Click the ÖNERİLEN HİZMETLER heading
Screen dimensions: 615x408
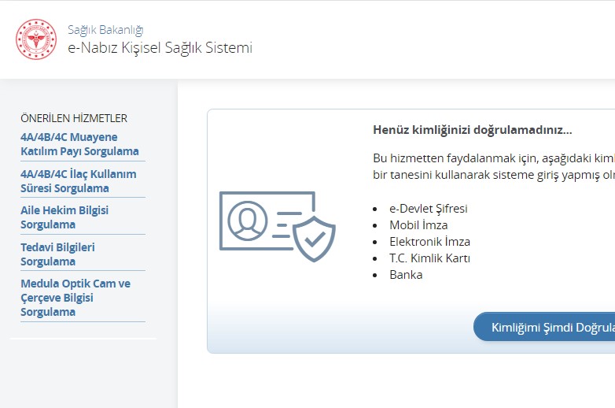coord(74,118)
